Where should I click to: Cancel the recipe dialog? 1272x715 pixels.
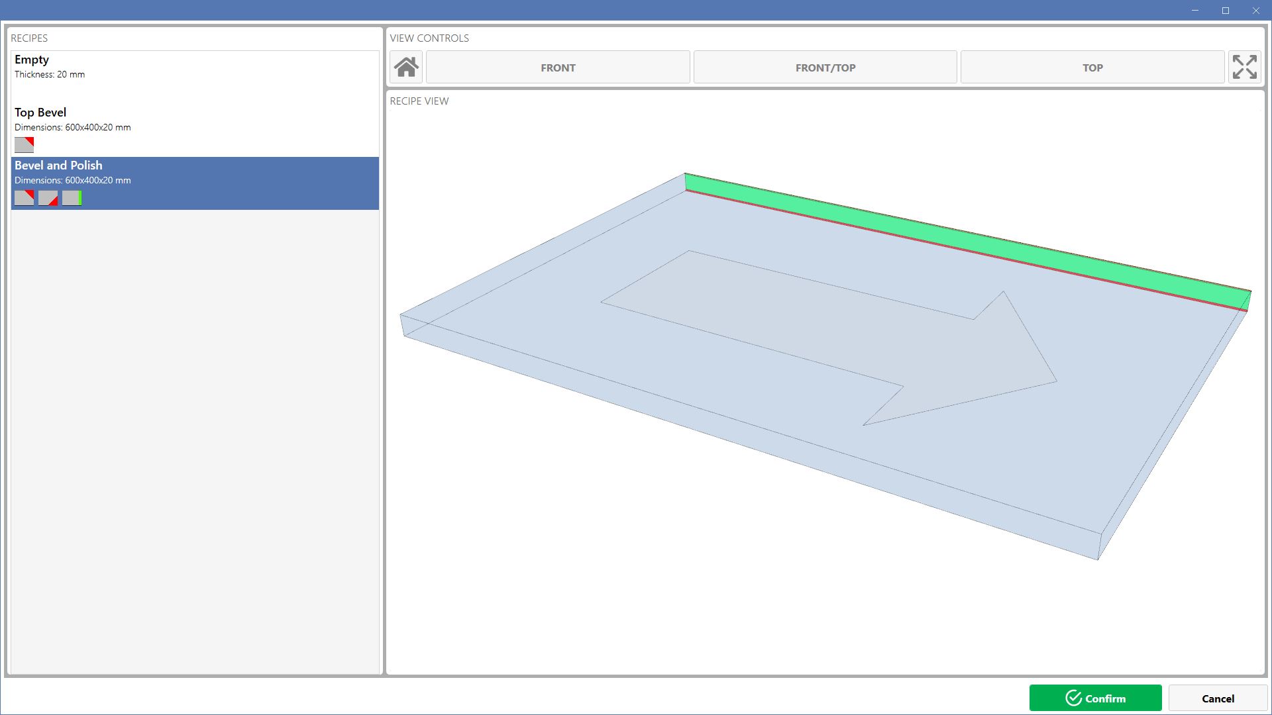point(1218,698)
